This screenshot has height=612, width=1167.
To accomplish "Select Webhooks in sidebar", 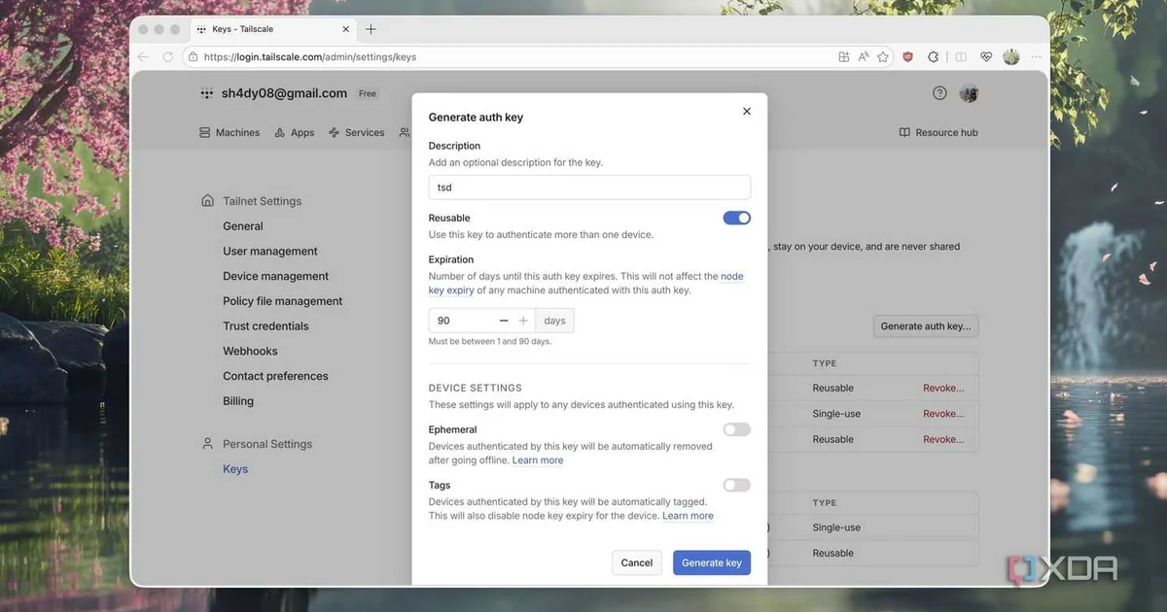I will pos(250,352).
